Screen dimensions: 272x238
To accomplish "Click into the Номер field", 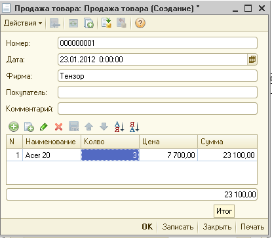I will [157, 43].
